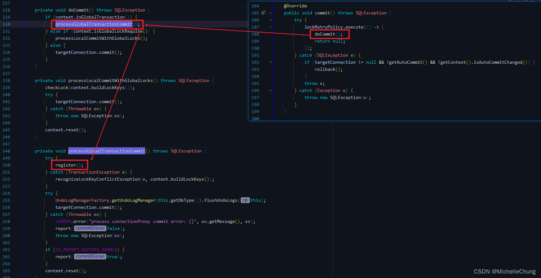The height and width of the screenshot is (278, 541).
Task: Click the 'cp:' parameter hint on line 255
Action: [x=245, y=200]
